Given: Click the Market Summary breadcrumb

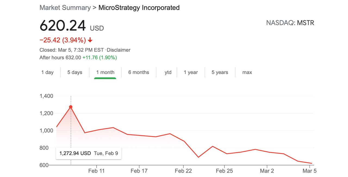Looking at the screenshot, I should pos(65,8).
